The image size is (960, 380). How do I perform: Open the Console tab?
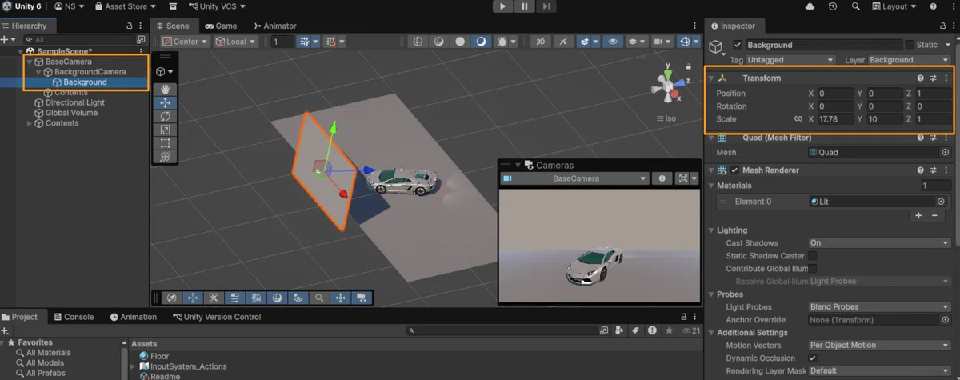pos(73,317)
